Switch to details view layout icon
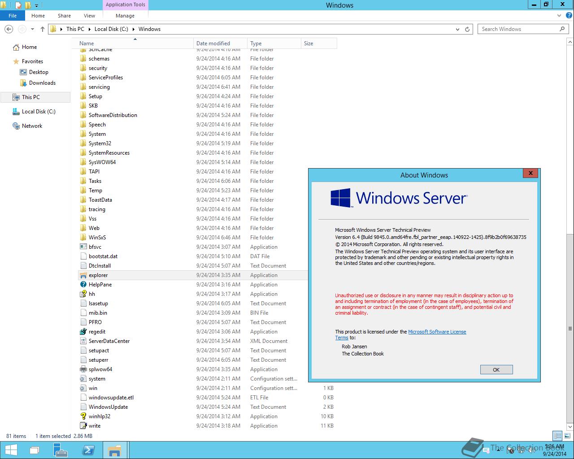The image size is (574, 459). pos(557,436)
